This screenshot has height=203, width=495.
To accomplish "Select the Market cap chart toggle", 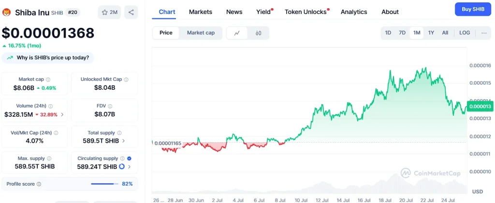I will (201, 33).
